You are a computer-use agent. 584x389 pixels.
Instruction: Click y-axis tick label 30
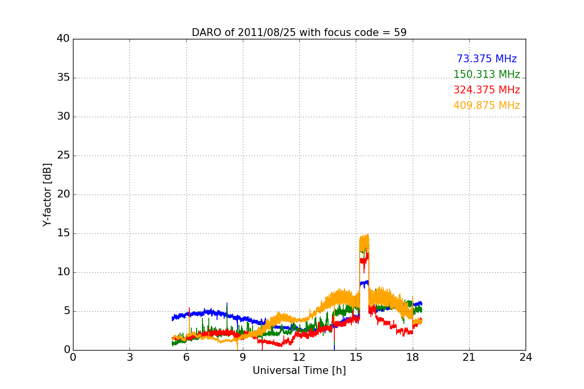point(63,117)
